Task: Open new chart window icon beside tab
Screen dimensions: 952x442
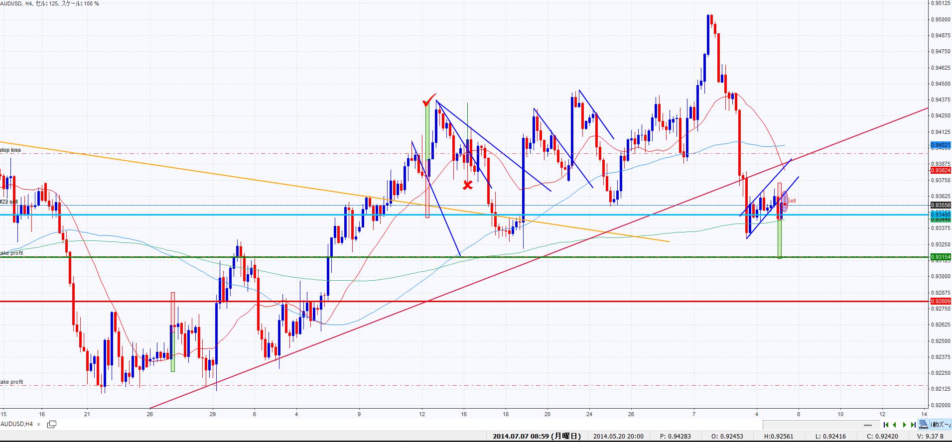Action: coord(51,424)
